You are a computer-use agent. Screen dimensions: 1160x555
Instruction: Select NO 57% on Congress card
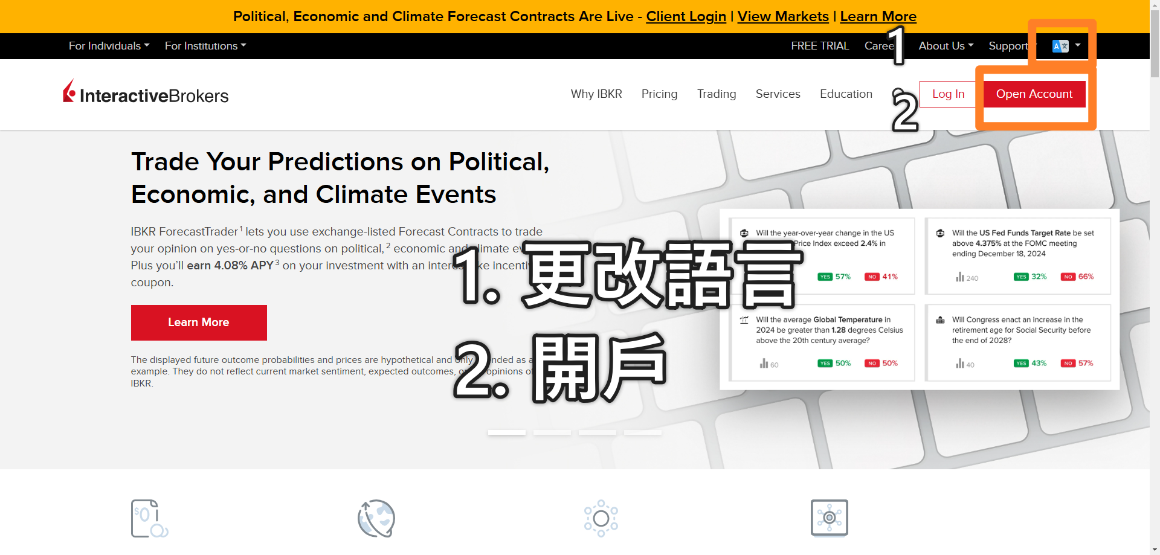click(1077, 363)
